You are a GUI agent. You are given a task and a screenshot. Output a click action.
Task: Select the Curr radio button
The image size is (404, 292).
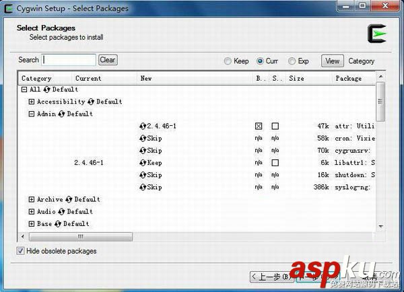coord(260,61)
